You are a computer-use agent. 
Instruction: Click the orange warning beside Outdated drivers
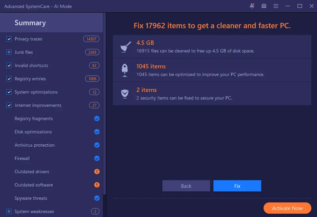point(97,172)
